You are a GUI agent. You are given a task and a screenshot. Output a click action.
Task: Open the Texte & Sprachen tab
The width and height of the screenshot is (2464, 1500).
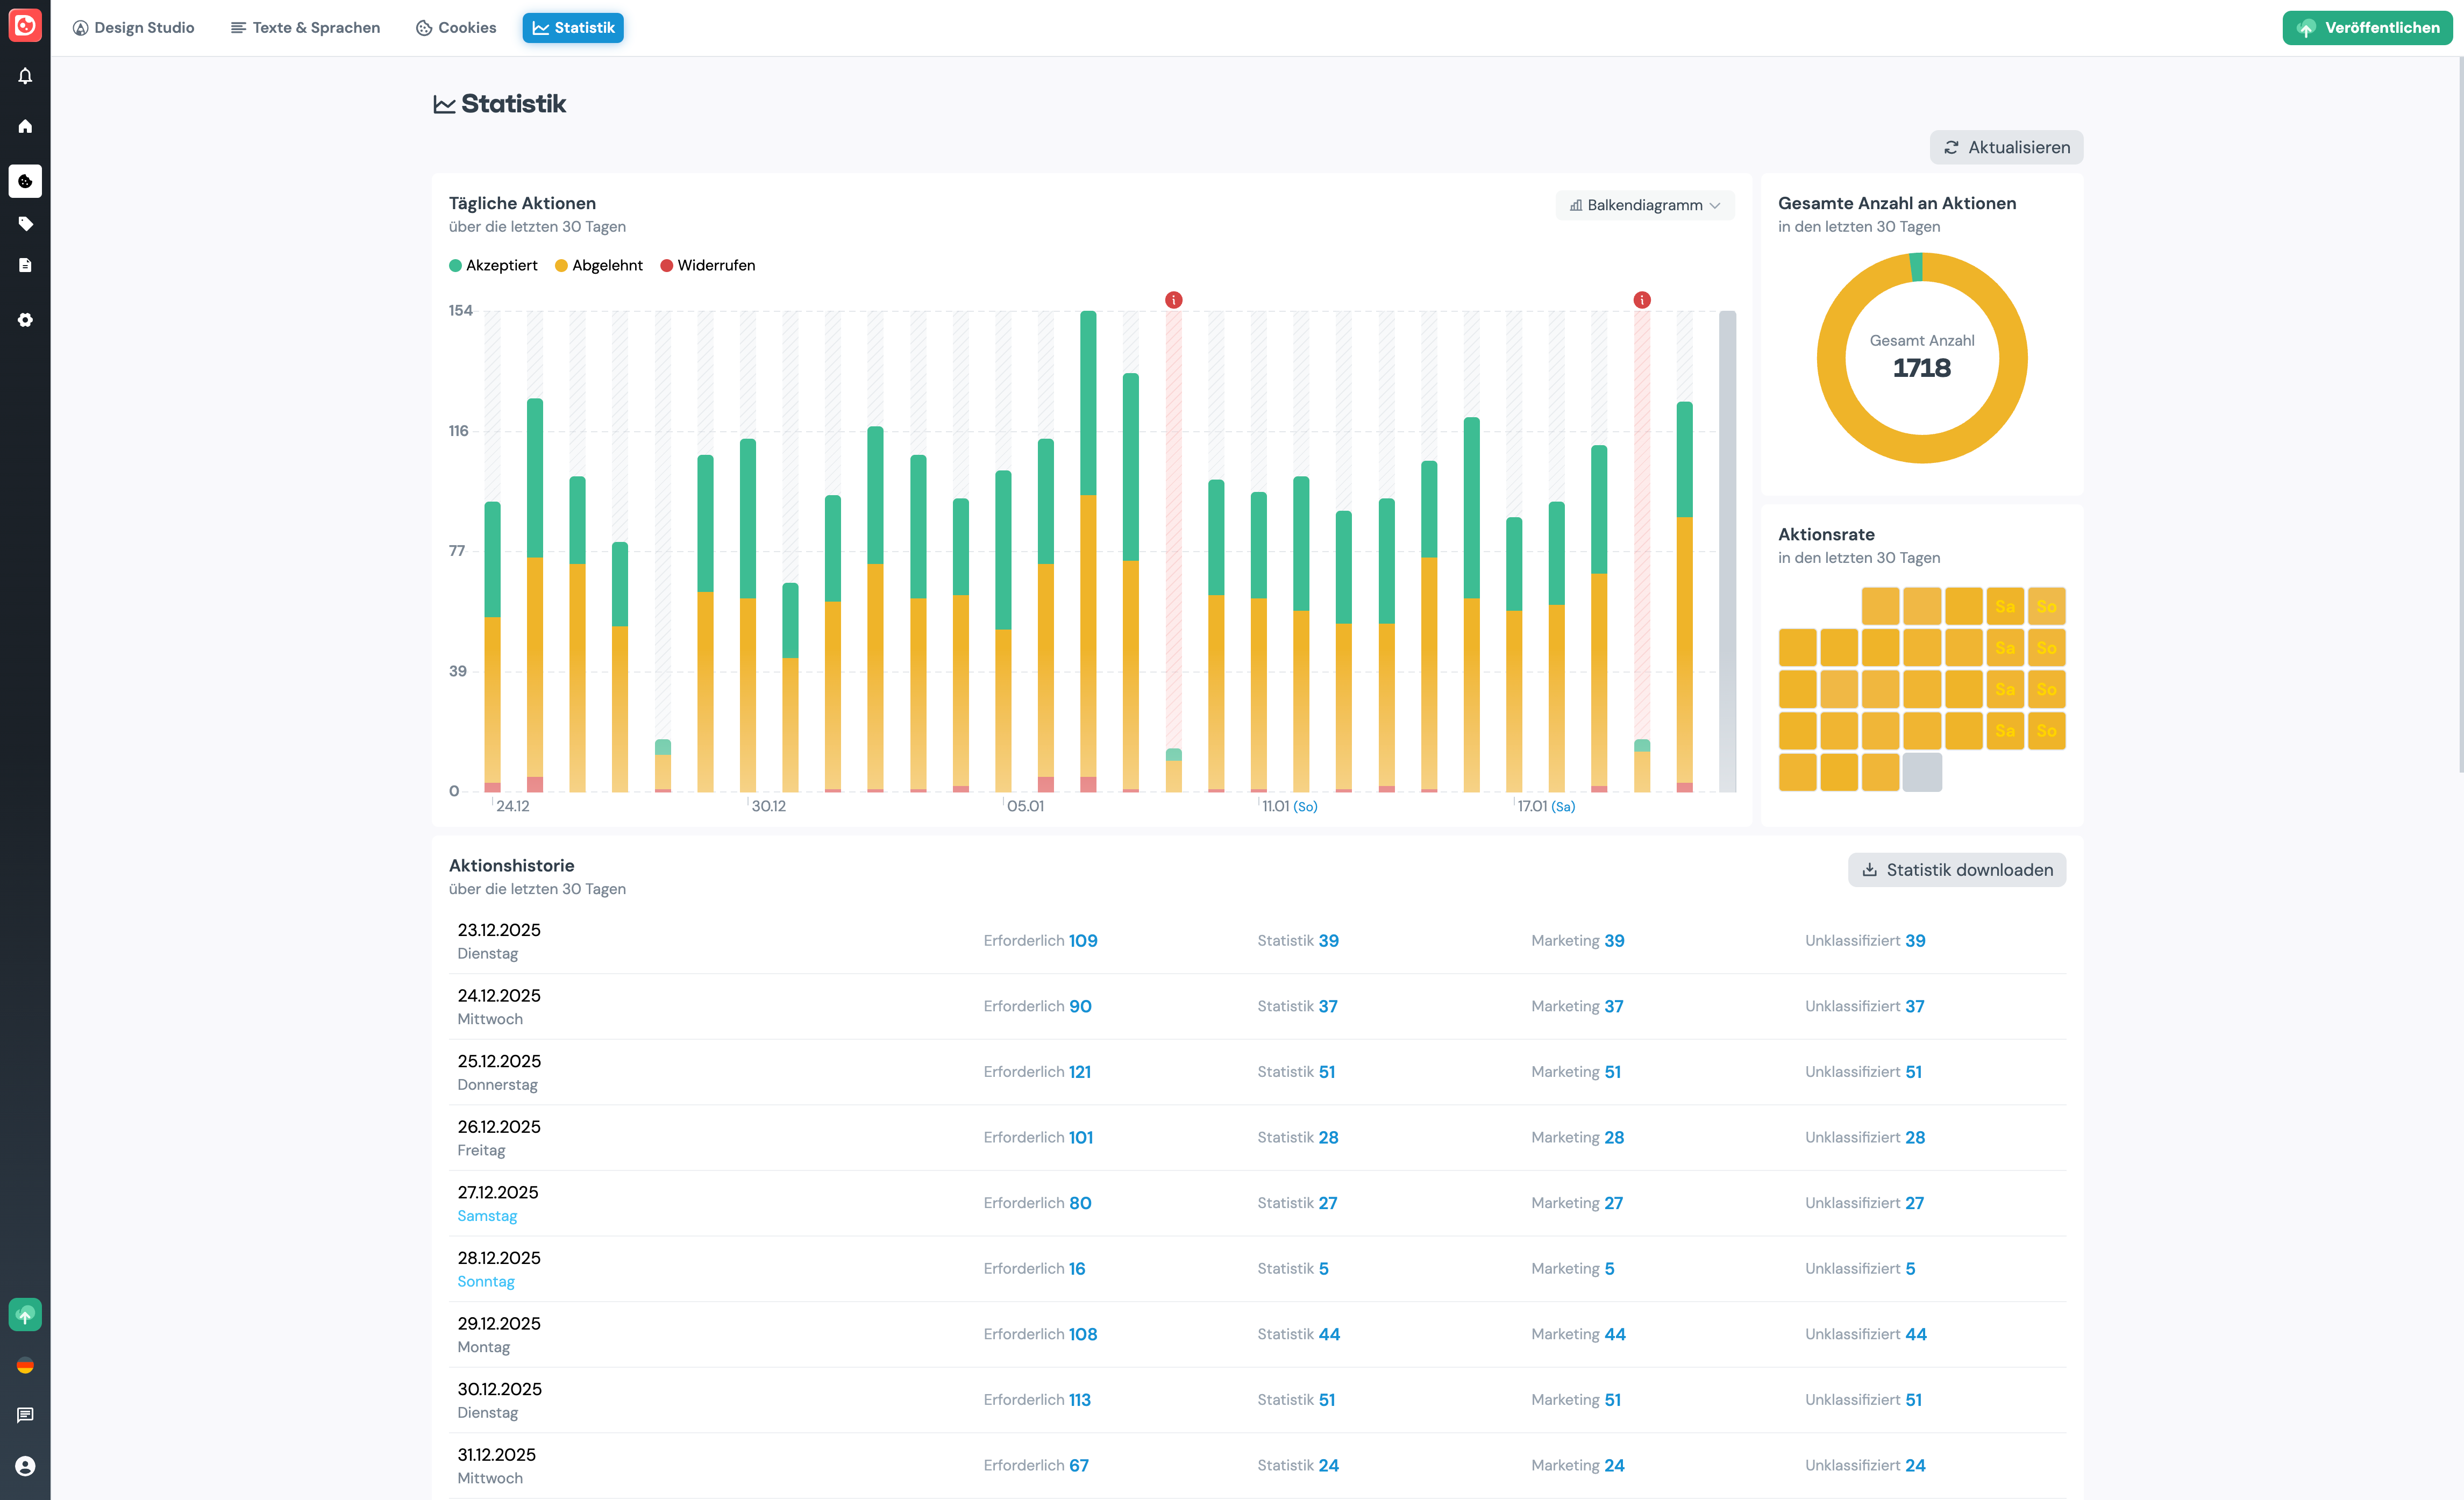(x=305, y=28)
